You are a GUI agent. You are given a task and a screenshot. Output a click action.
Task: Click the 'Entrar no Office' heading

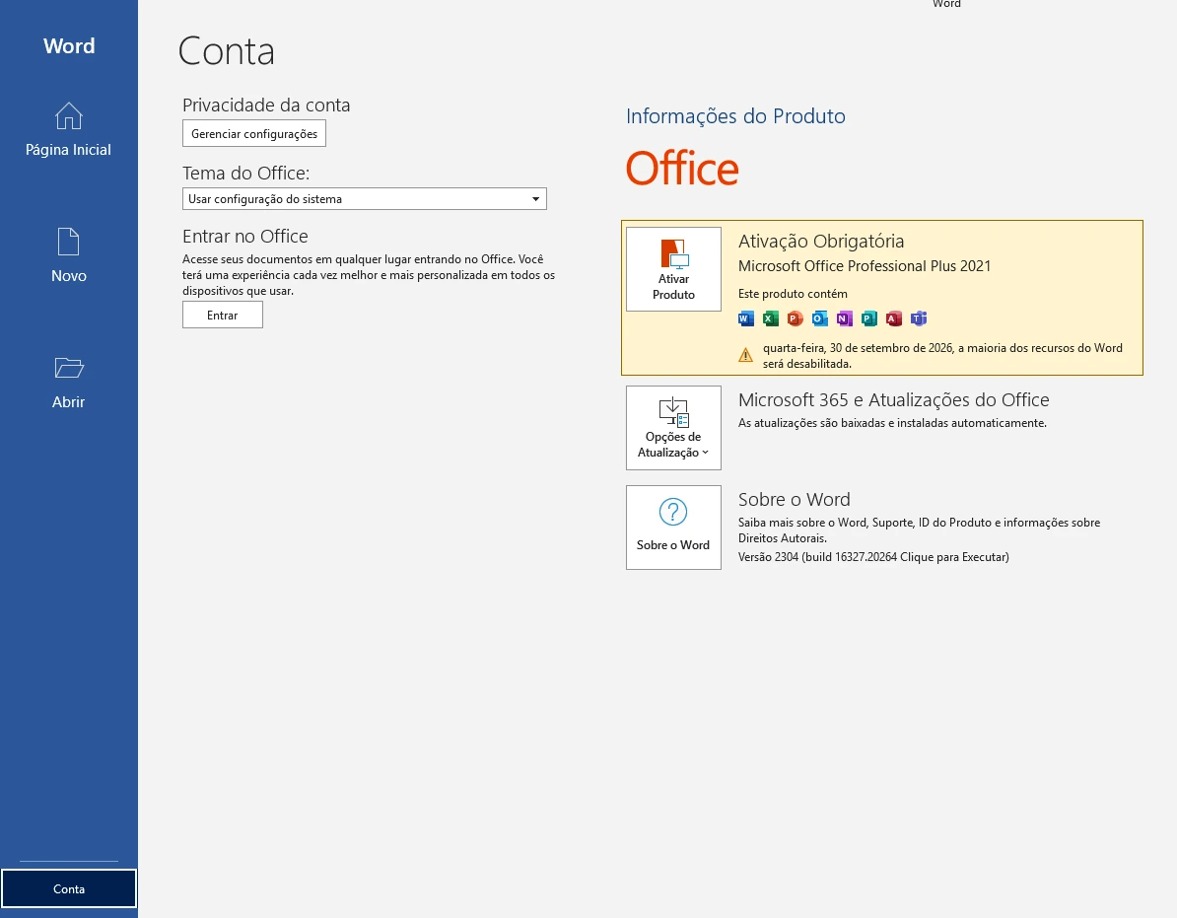click(x=244, y=237)
